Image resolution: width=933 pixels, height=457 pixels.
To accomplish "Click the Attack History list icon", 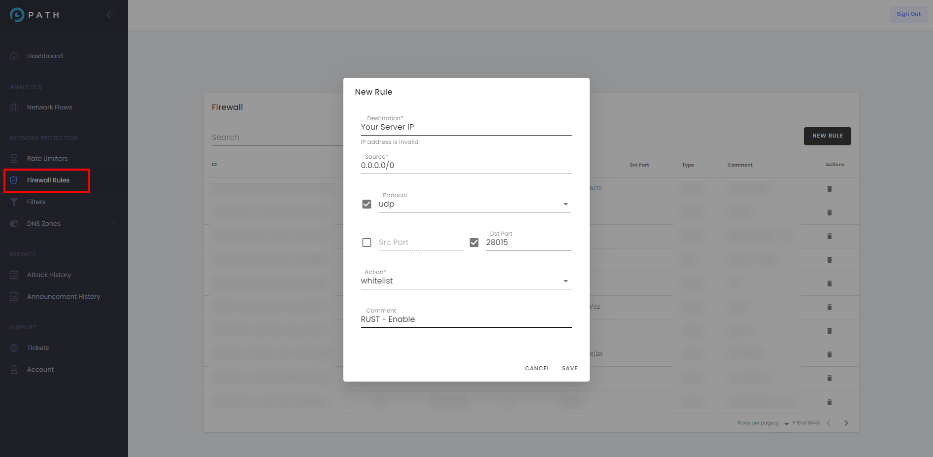I will pyautogui.click(x=14, y=275).
